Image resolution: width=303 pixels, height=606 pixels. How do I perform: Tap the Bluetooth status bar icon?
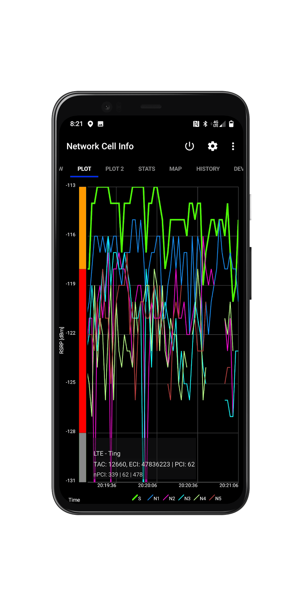tap(205, 124)
